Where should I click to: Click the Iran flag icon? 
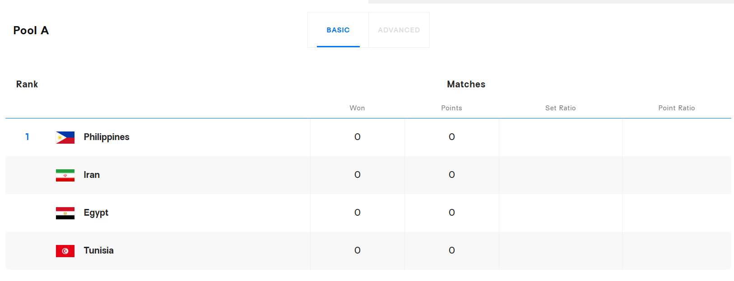click(x=65, y=175)
